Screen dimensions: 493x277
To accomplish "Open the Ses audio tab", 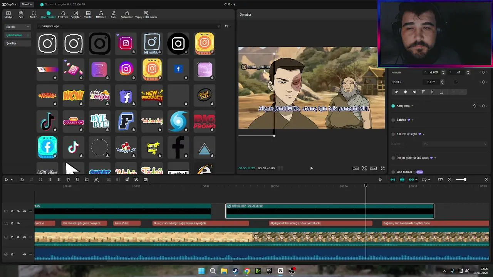I will (21, 15).
